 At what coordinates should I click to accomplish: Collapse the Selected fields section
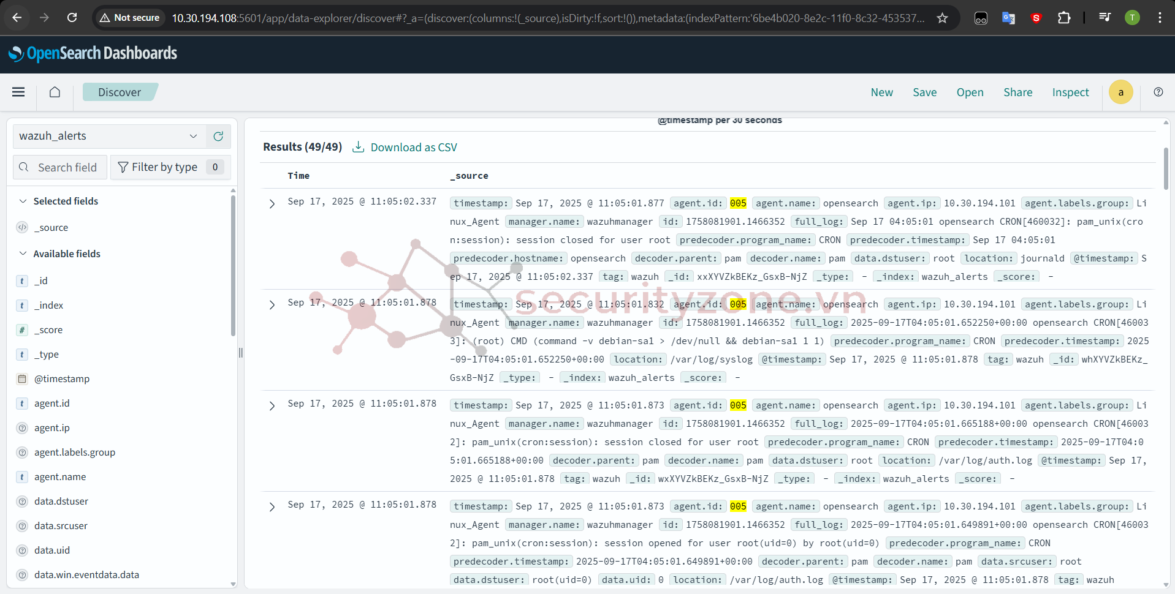click(x=23, y=201)
